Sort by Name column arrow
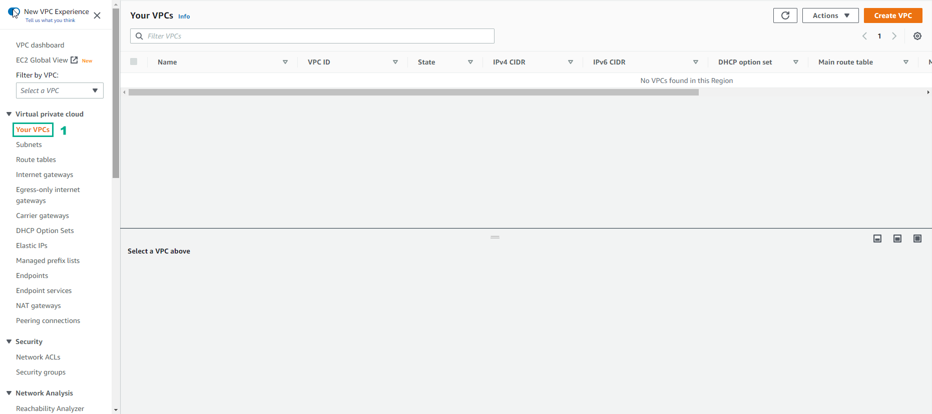Image resolution: width=932 pixels, height=414 pixels. point(285,62)
